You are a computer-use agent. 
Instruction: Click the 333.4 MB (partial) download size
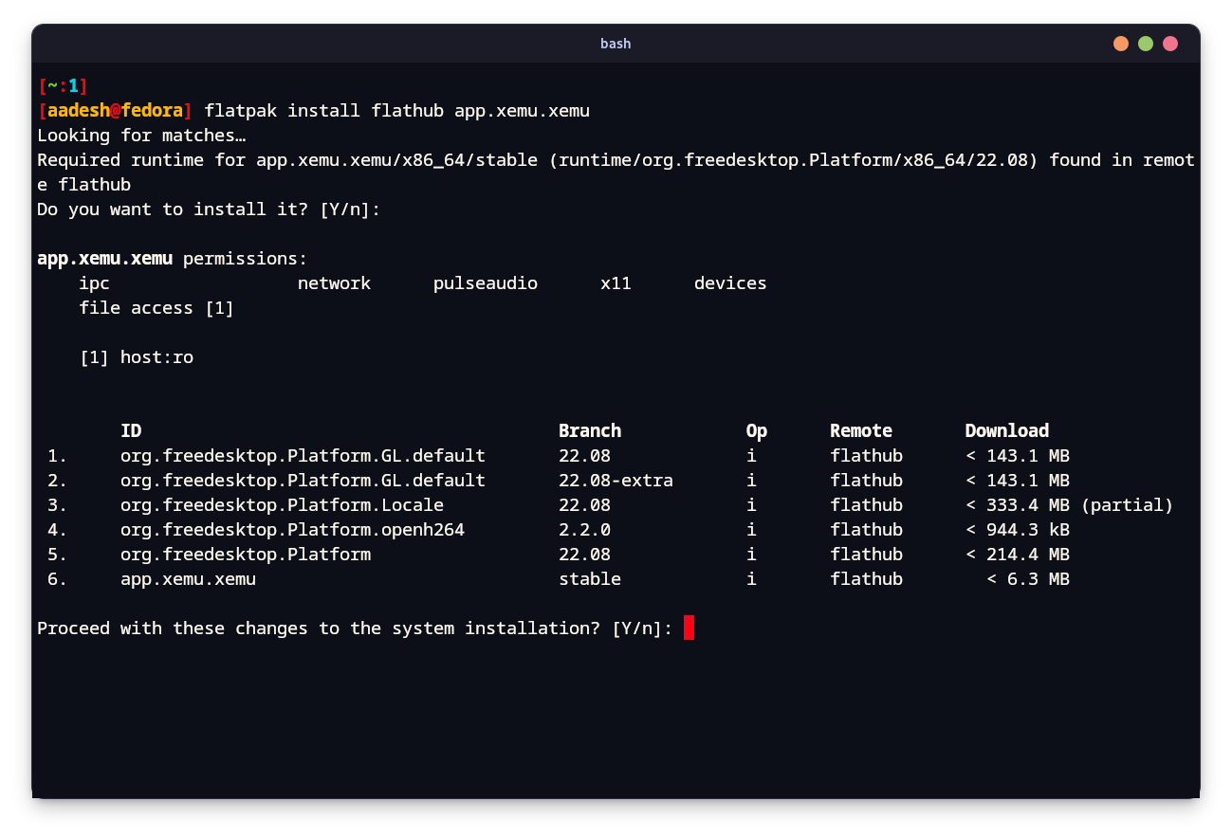click(1078, 505)
